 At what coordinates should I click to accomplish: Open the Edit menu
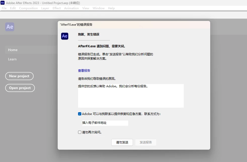click(13, 8)
